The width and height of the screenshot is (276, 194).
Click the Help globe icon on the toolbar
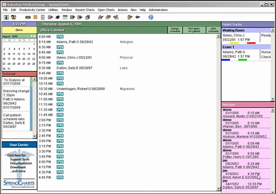151,17
